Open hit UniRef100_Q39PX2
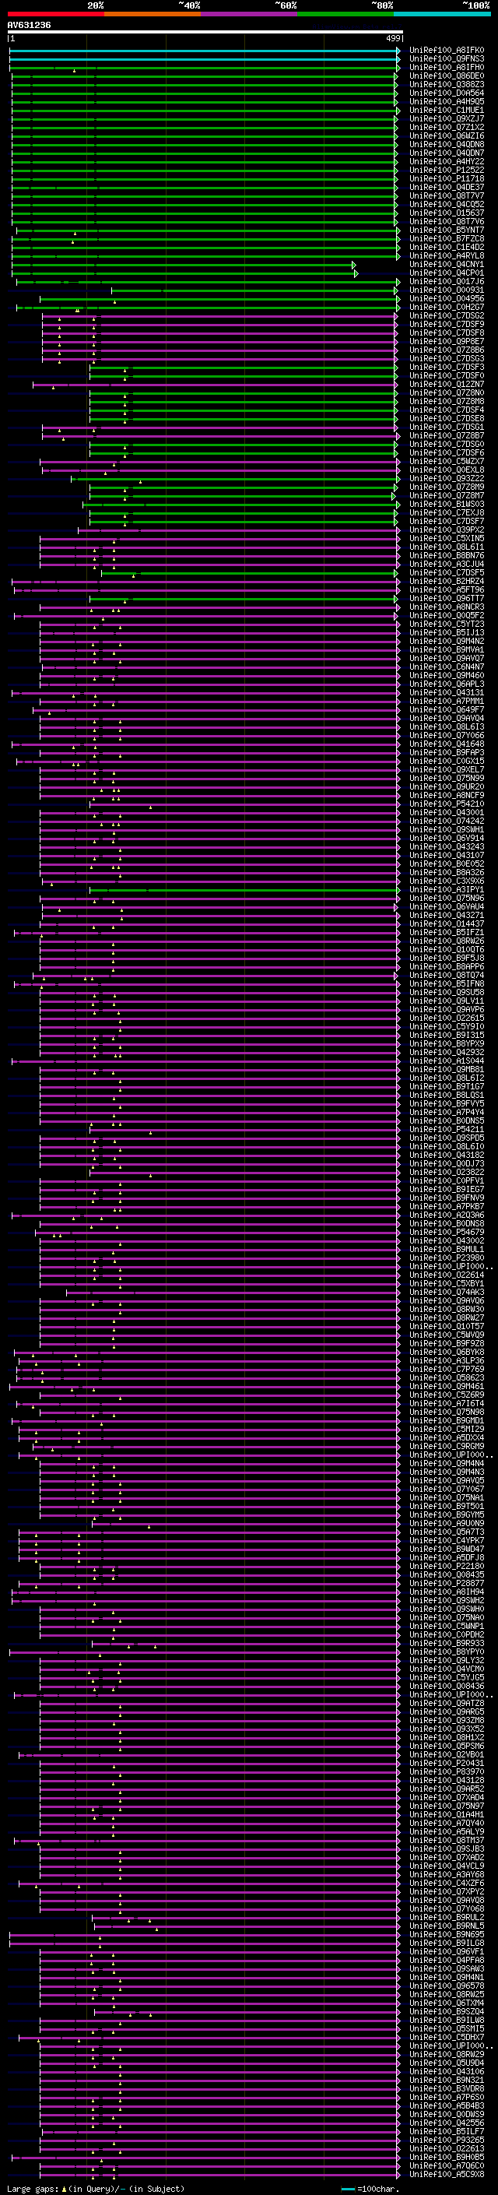This screenshot has height=2195, width=498. [x=446, y=529]
